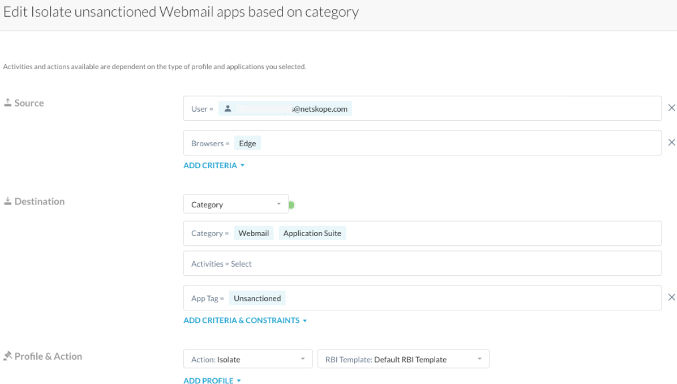Click the Add Profile link

212,381
